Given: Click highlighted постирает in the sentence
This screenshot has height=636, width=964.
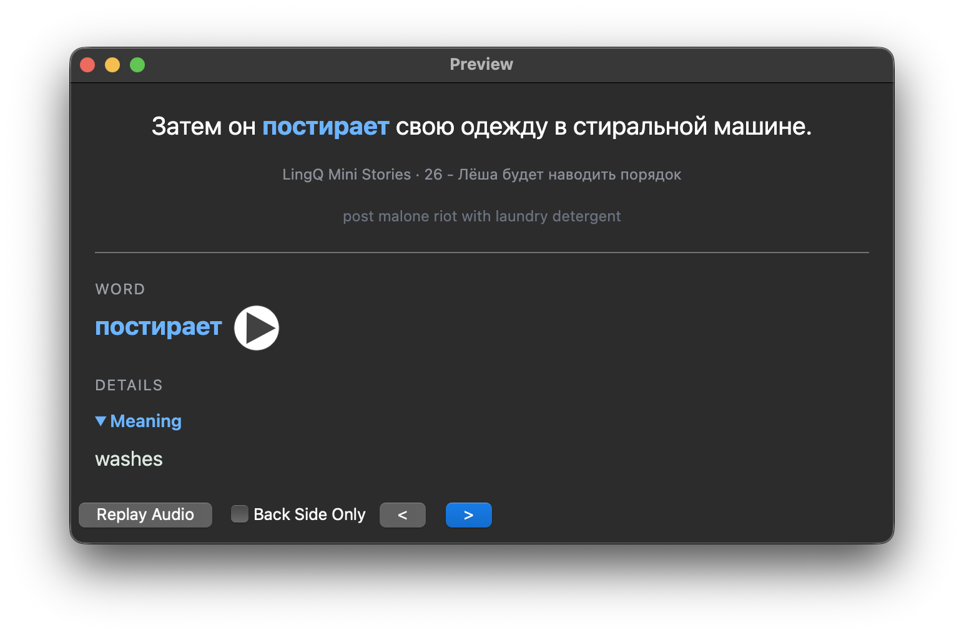Looking at the screenshot, I should tap(326, 127).
